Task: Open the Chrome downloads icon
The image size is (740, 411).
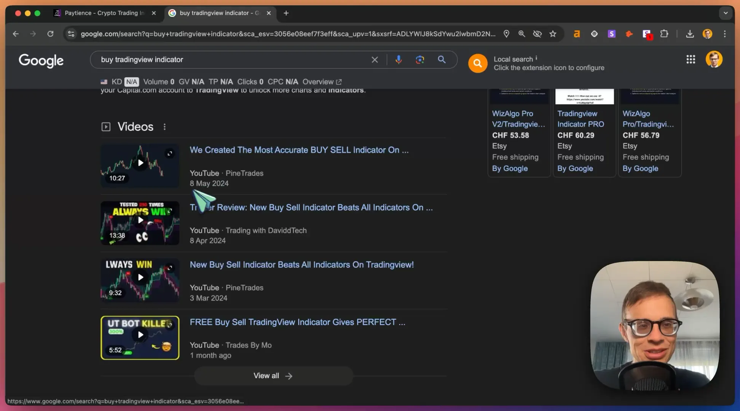Action: point(690,34)
